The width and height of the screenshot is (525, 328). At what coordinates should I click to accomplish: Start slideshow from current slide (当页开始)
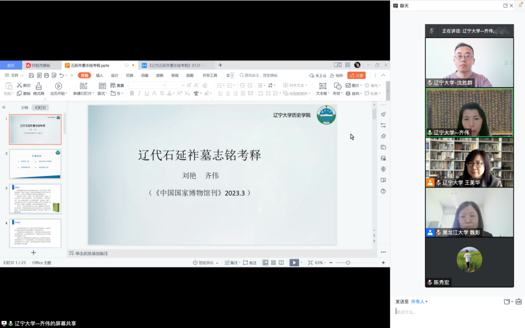tap(58, 86)
